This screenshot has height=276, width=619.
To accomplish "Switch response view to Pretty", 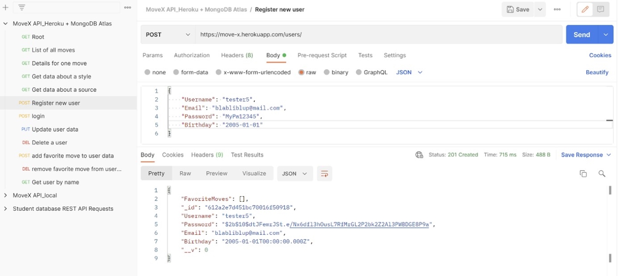I will [x=156, y=174].
